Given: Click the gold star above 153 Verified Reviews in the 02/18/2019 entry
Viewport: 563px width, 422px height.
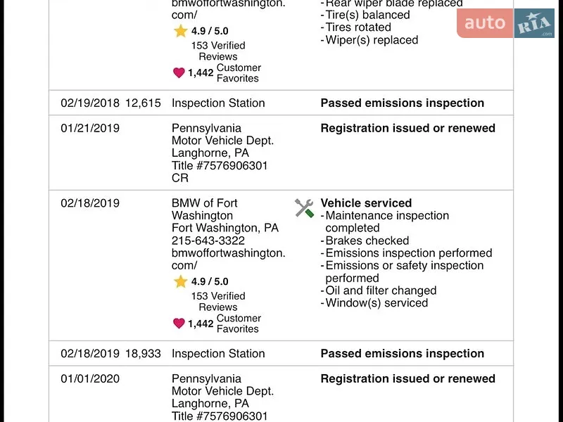Looking at the screenshot, I should [x=181, y=282].
